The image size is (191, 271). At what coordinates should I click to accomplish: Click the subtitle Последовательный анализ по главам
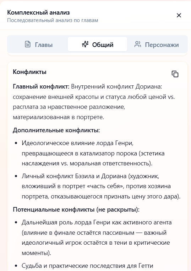[x=53, y=20]
